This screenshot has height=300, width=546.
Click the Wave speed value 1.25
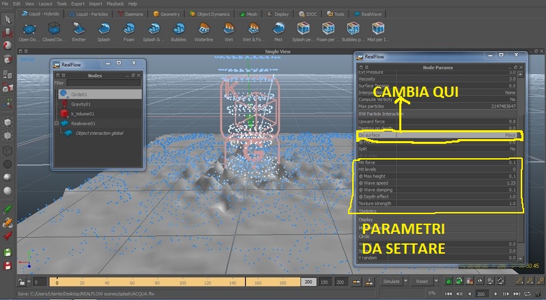click(511, 183)
